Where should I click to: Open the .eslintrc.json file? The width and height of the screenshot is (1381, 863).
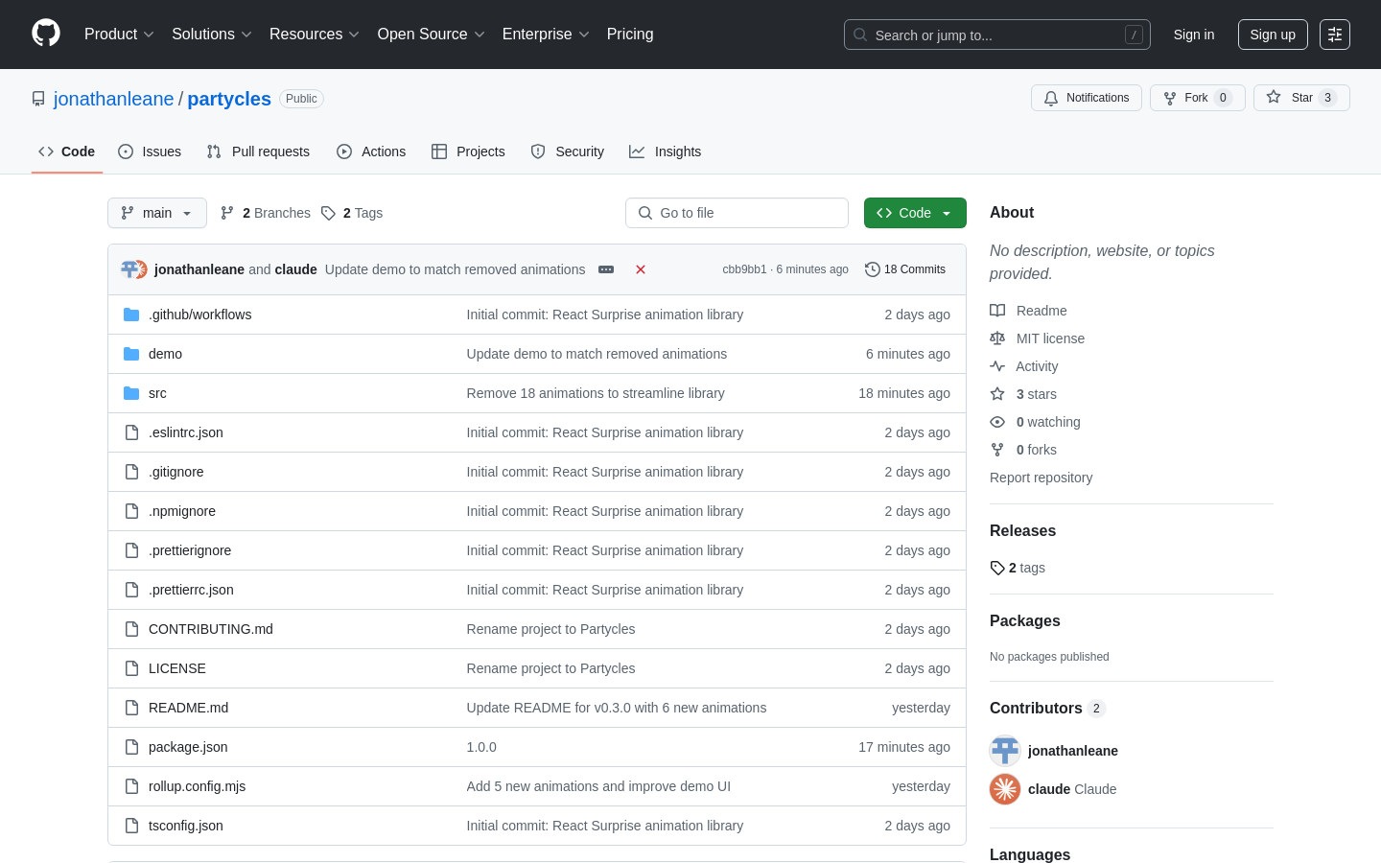point(186,432)
